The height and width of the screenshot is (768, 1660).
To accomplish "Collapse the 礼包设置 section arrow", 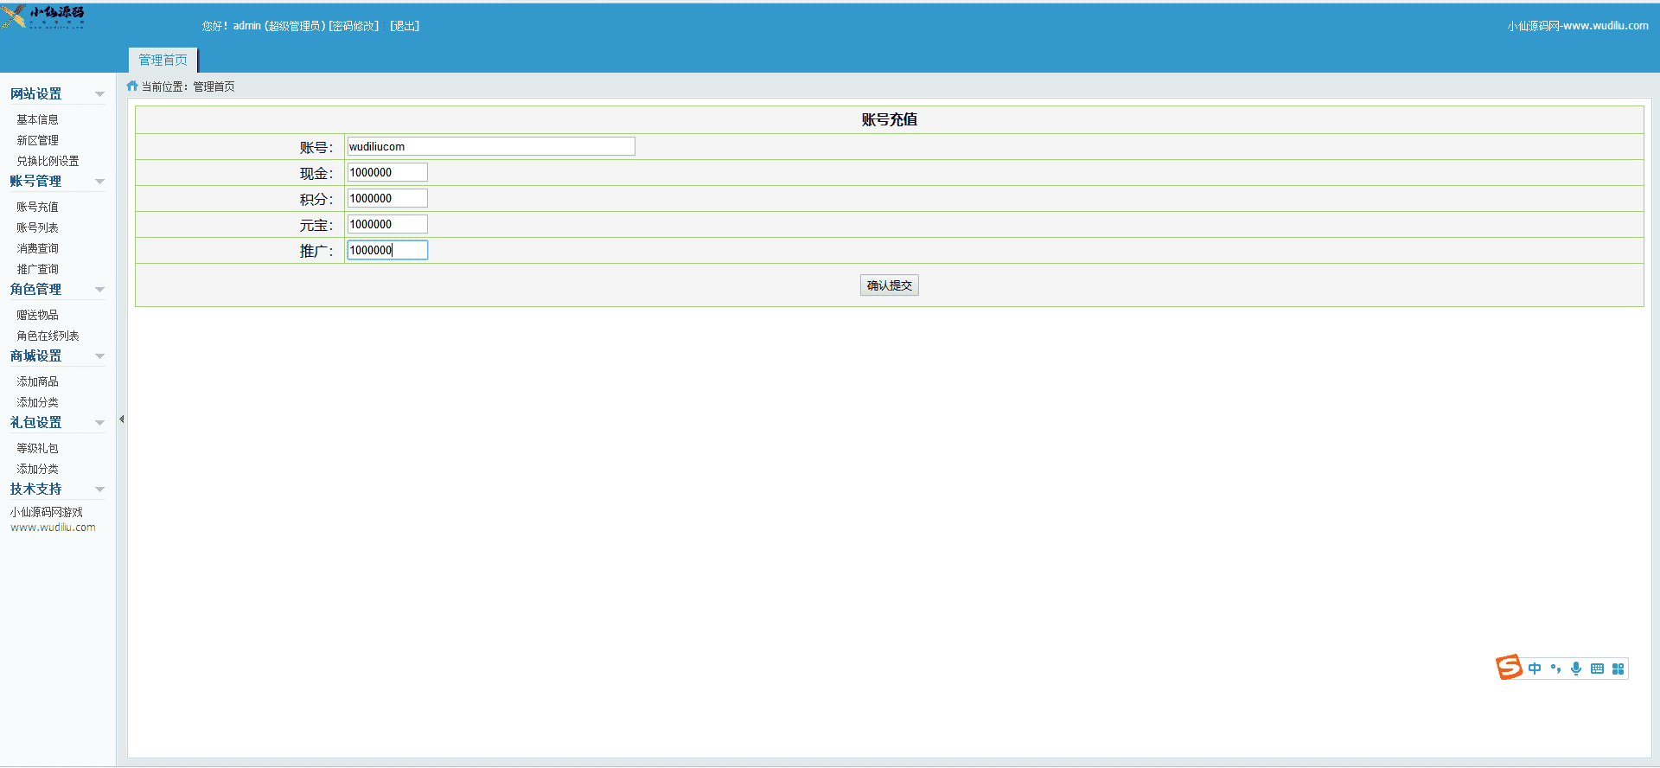I will point(99,423).
